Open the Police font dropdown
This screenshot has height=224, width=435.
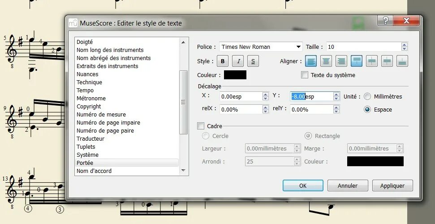tap(261, 47)
